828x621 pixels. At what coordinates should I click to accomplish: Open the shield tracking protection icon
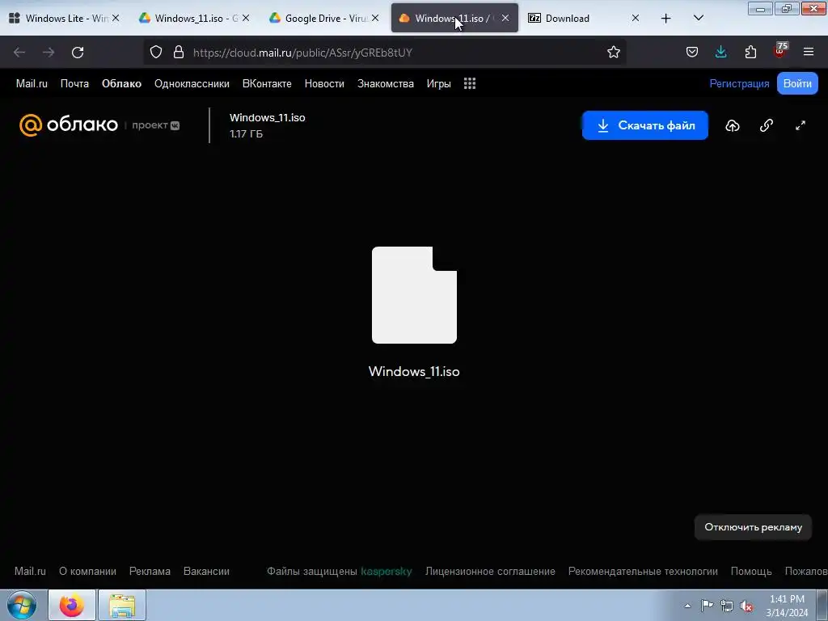pos(156,53)
